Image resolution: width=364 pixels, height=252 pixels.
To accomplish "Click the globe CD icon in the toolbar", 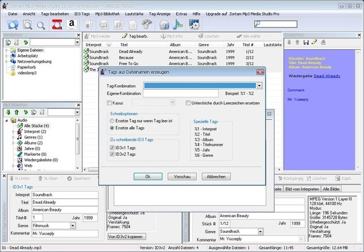I will [x=164, y=24].
